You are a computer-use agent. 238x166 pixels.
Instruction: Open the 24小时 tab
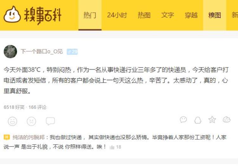117,15
